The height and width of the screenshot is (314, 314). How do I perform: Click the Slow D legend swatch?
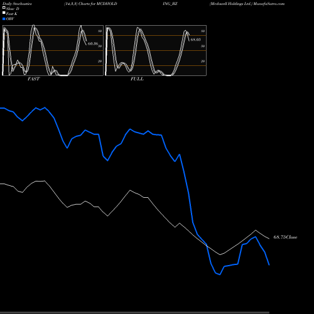(4, 8)
